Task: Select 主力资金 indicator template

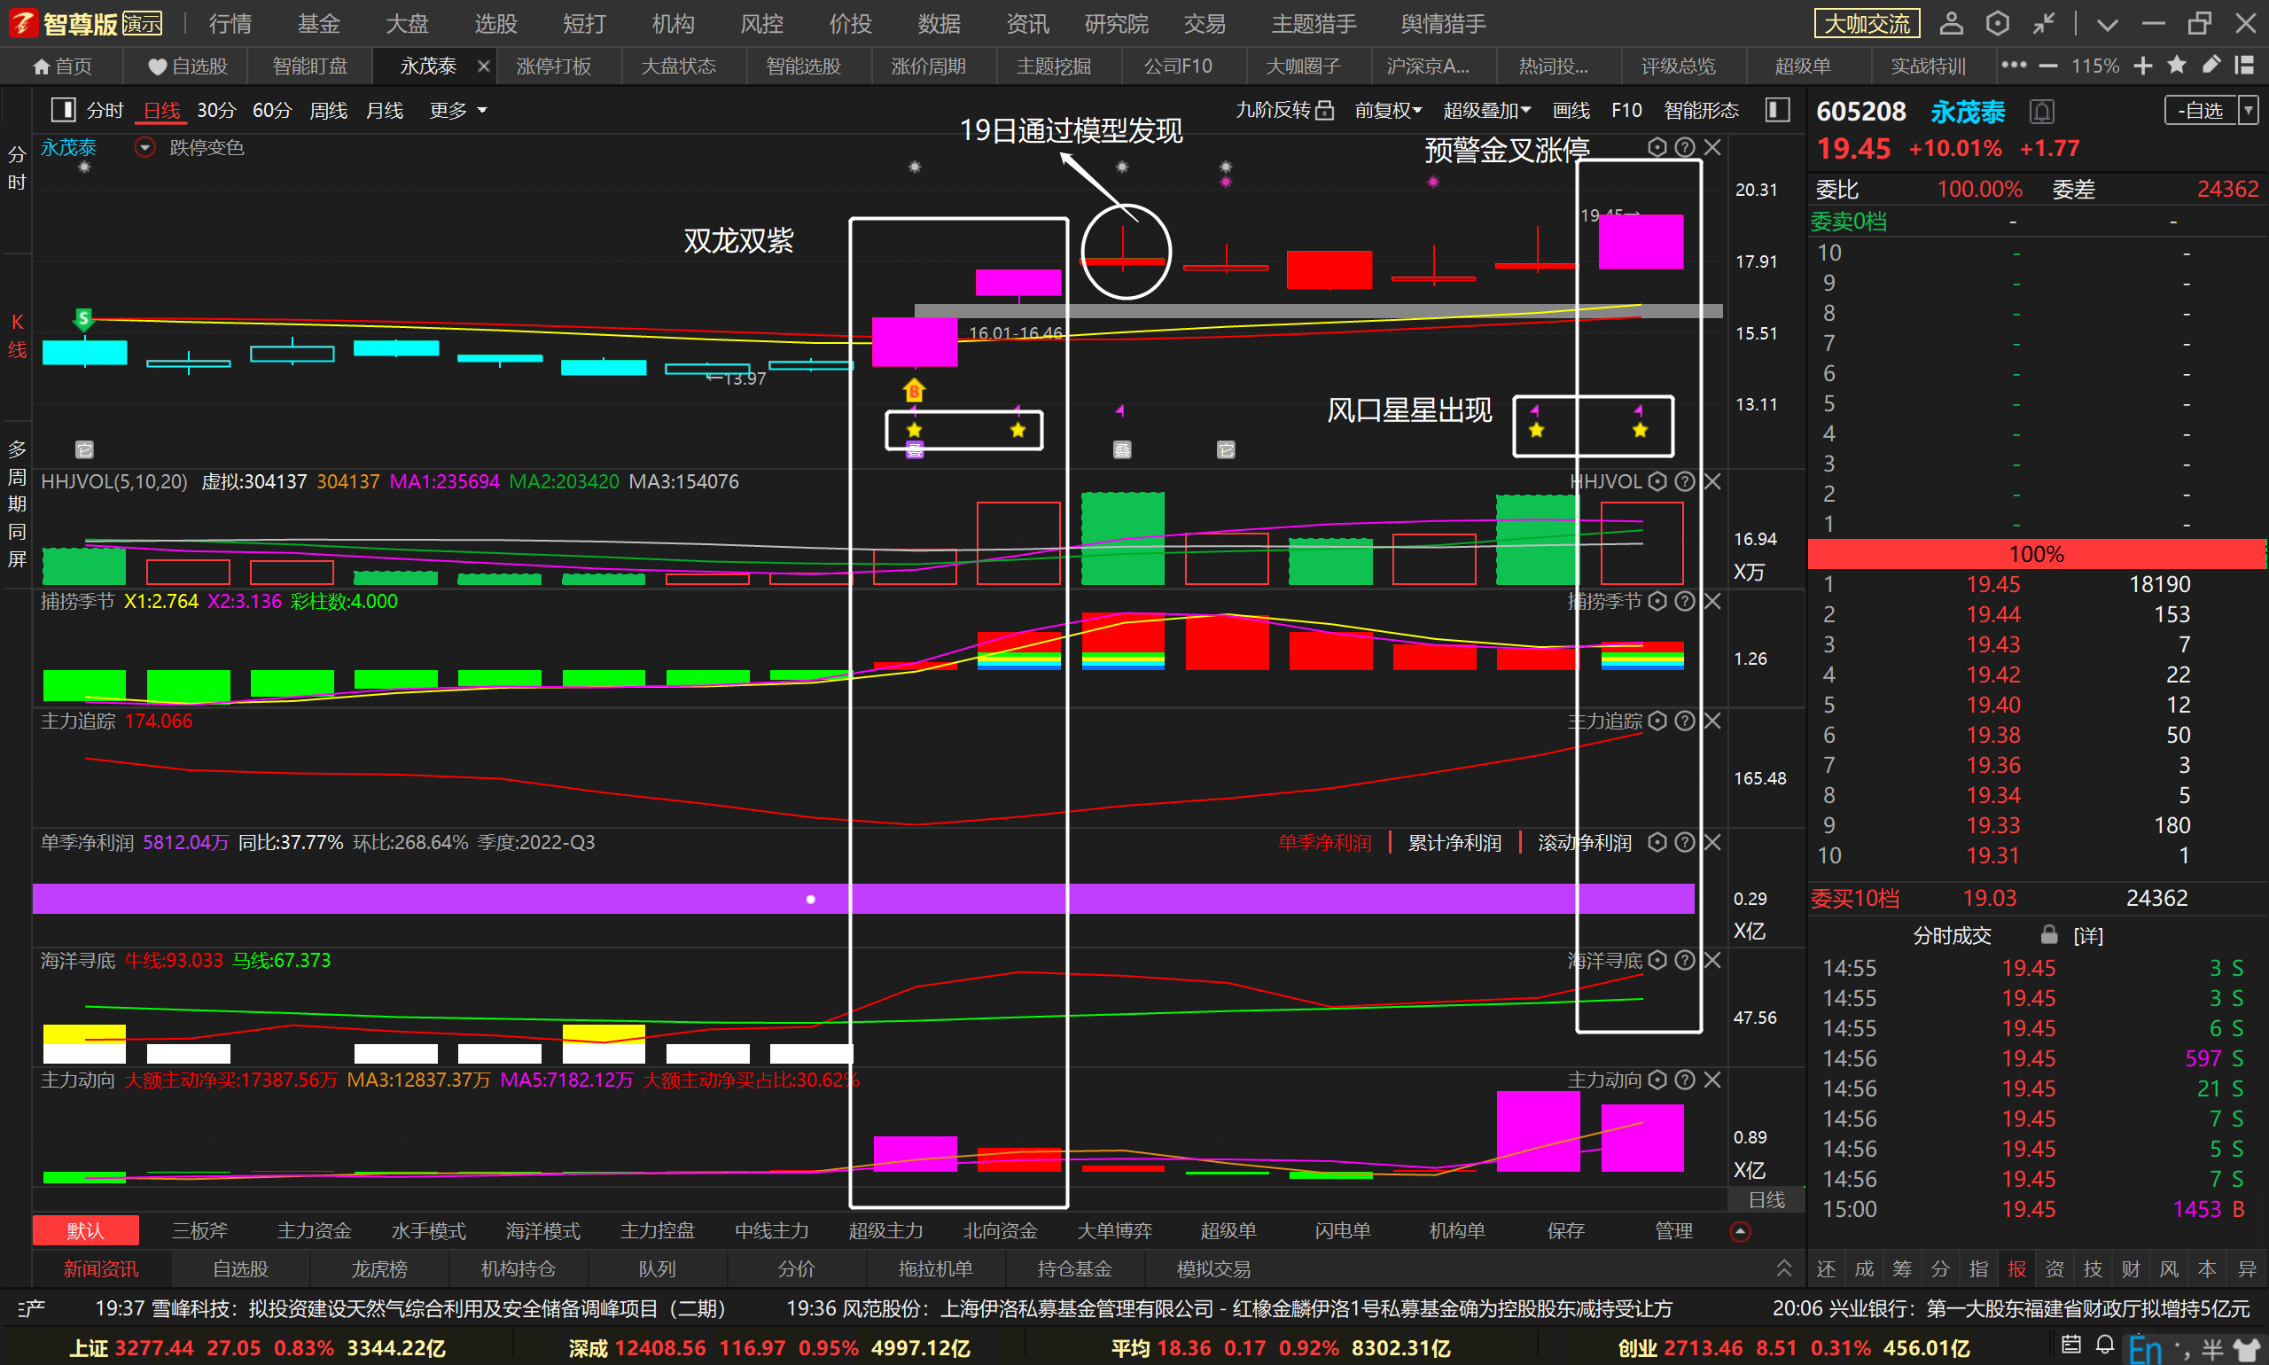Action: click(x=315, y=1230)
